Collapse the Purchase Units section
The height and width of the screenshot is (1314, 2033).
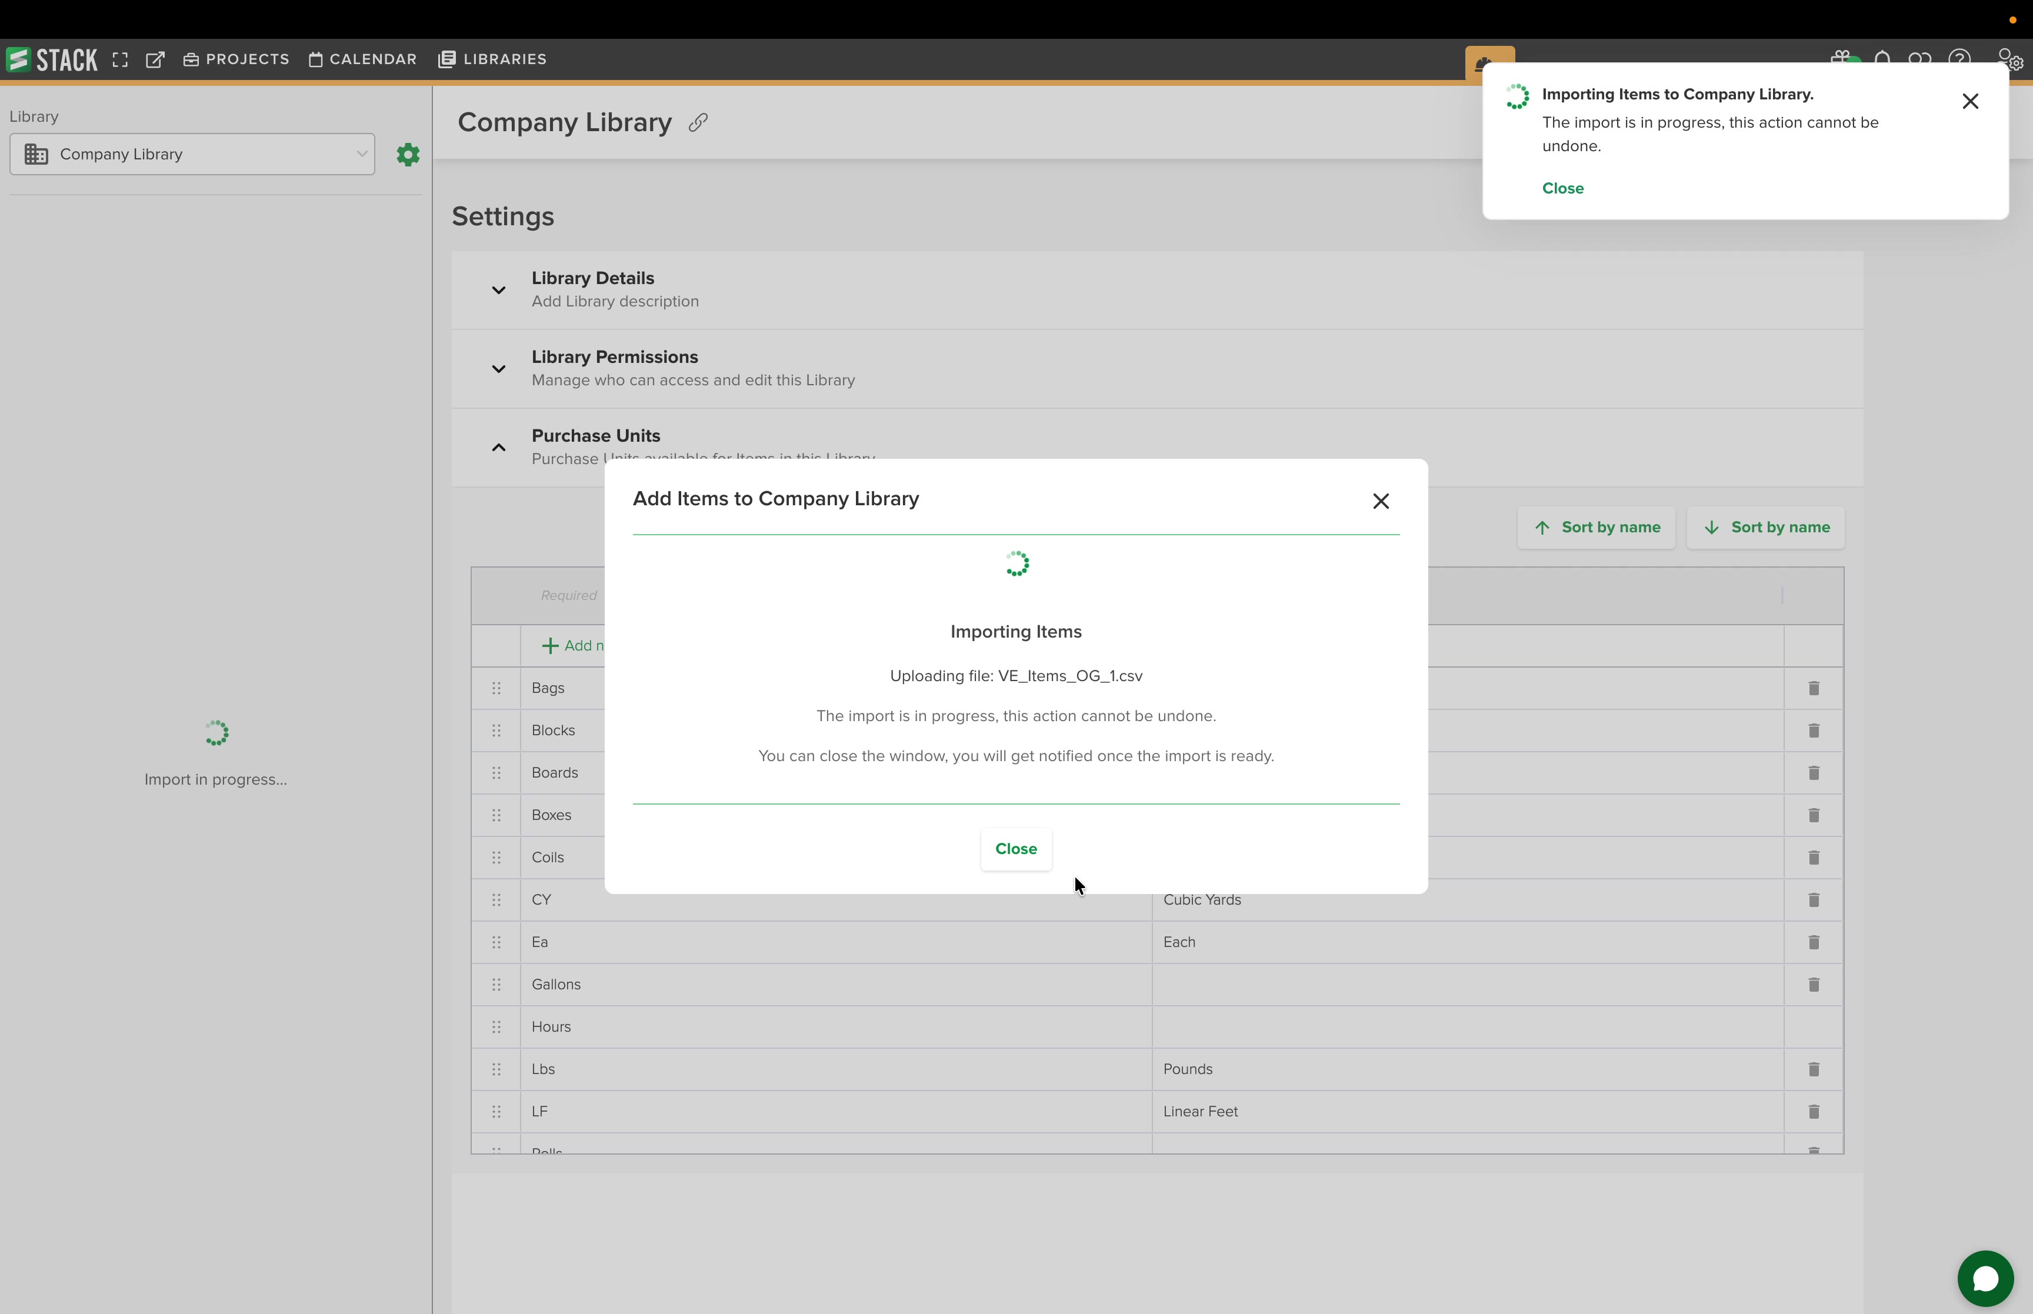(x=498, y=447)
